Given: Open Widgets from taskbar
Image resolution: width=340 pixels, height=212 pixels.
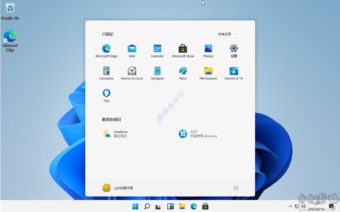Looking at the screenshot, I should click(x=170, y=206).
